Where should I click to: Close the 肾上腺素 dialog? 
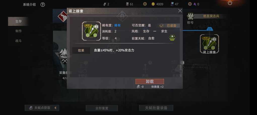180,11
